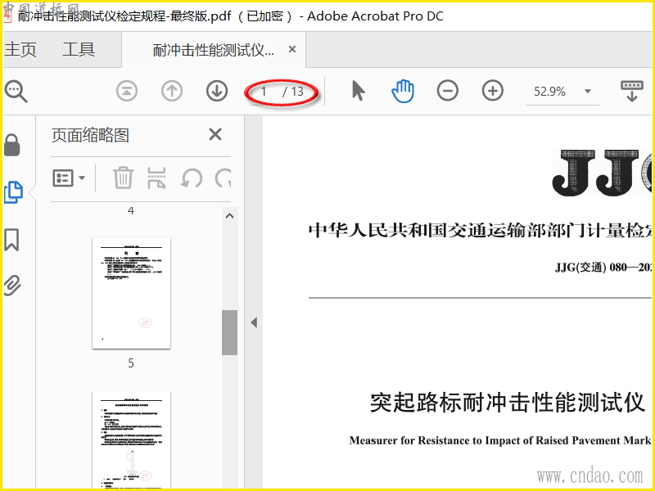Click the 页面缩略图 panel title
The image size is (655, 491).
pyautogui.click(x=90, y=135)
